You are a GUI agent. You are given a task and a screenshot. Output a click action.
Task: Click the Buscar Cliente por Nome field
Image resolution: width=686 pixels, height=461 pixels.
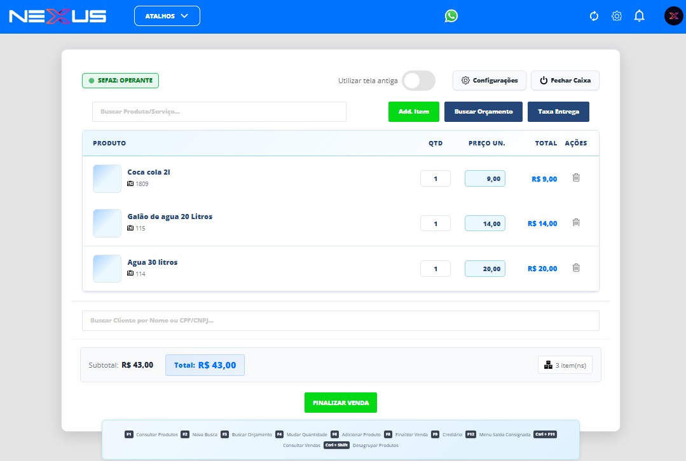[340, 321]
